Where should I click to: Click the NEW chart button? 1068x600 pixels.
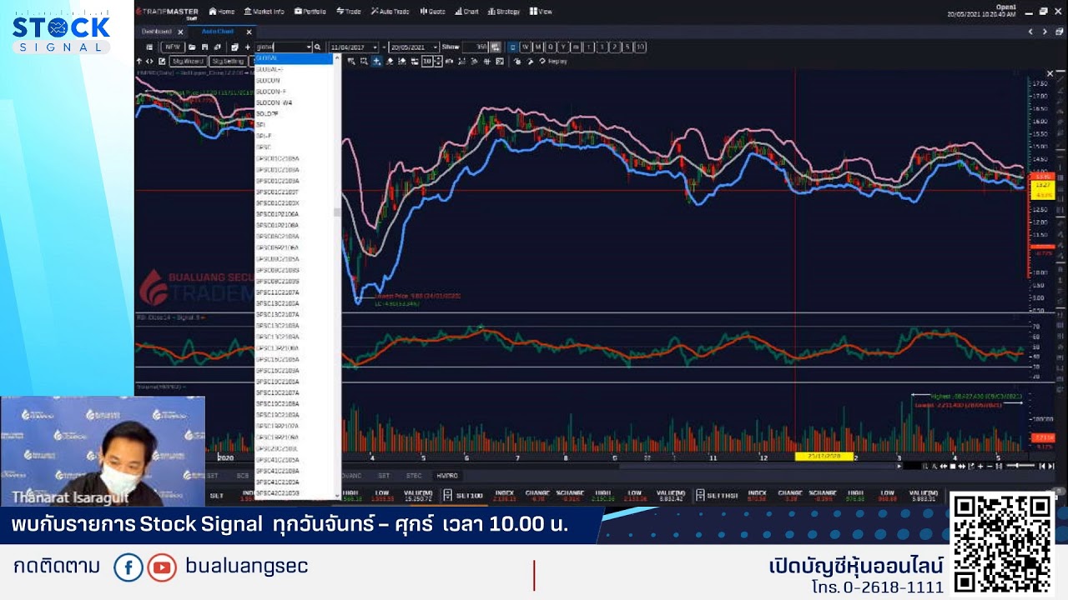173,47
